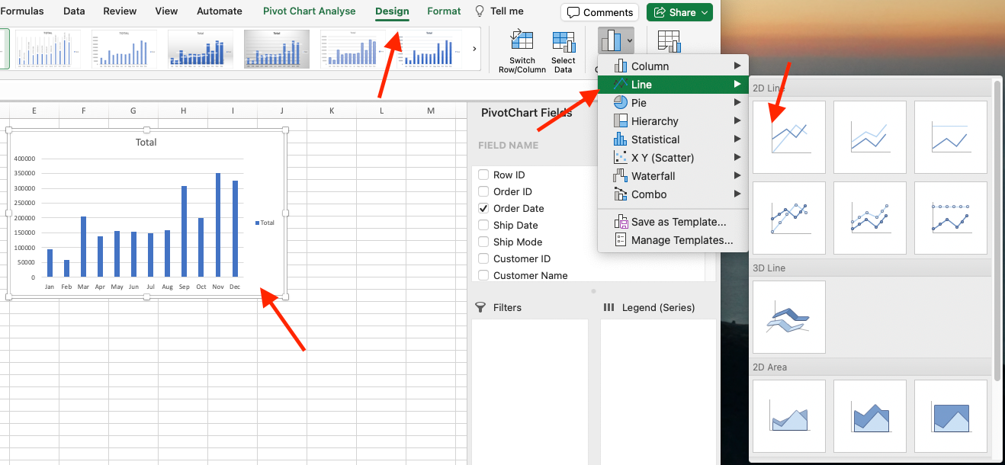Expand the X Y (Scatter) submenu

pyautogui.click(x=673, y=158)
